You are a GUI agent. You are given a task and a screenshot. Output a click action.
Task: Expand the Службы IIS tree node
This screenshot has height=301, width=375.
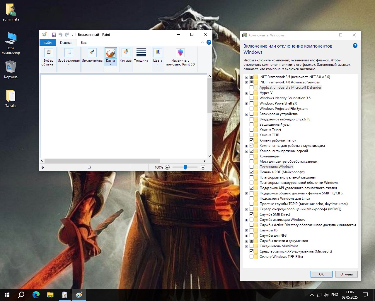click(246, 231)
